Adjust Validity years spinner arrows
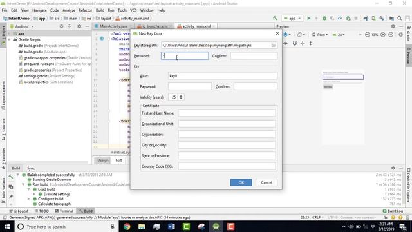412x232 pixels. point(181,97)
